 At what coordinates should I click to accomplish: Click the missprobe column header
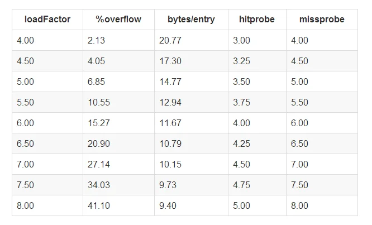(x=322, y=20)
